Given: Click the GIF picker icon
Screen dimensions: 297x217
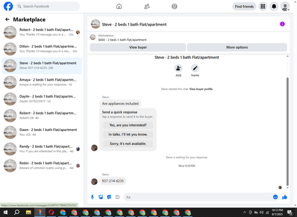Looking at the screenshot, I should coord(118,197).
